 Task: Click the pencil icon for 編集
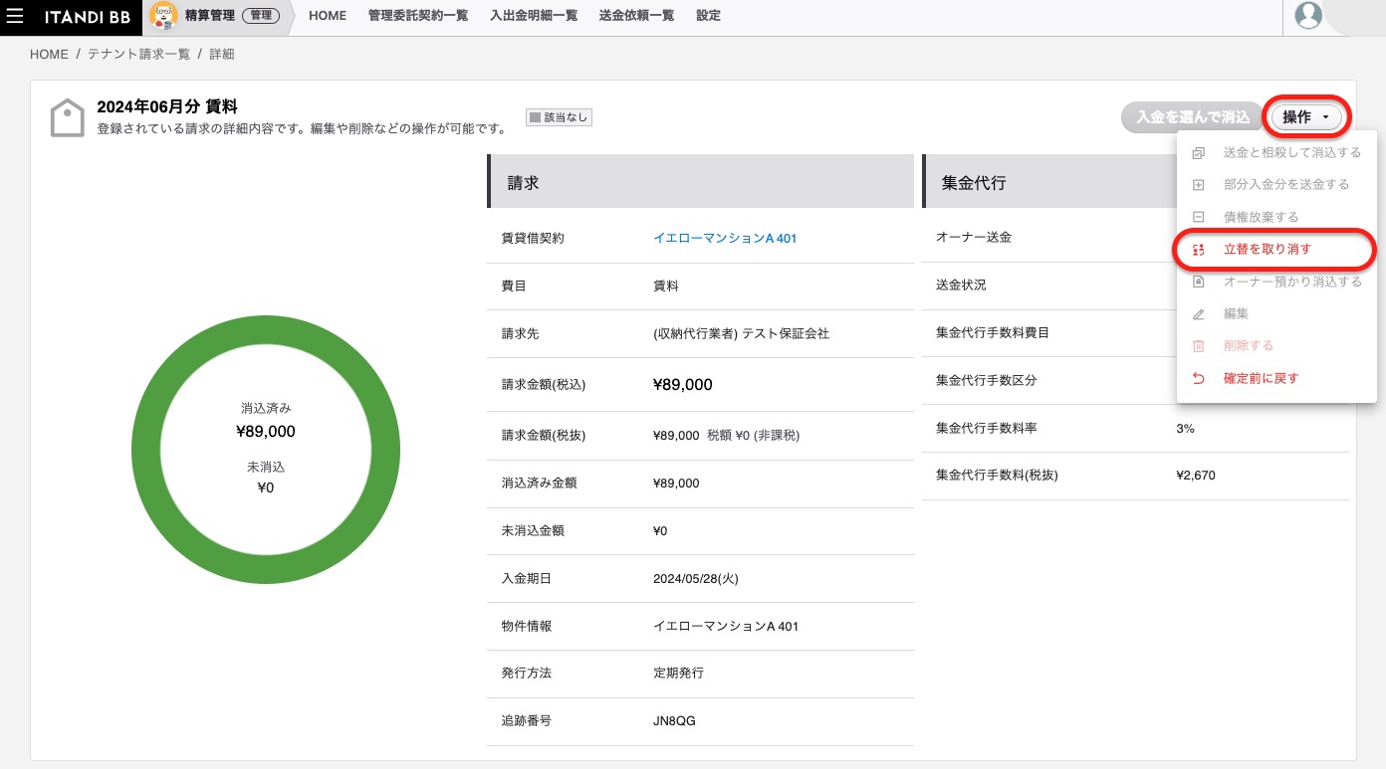click(1199, 314)
